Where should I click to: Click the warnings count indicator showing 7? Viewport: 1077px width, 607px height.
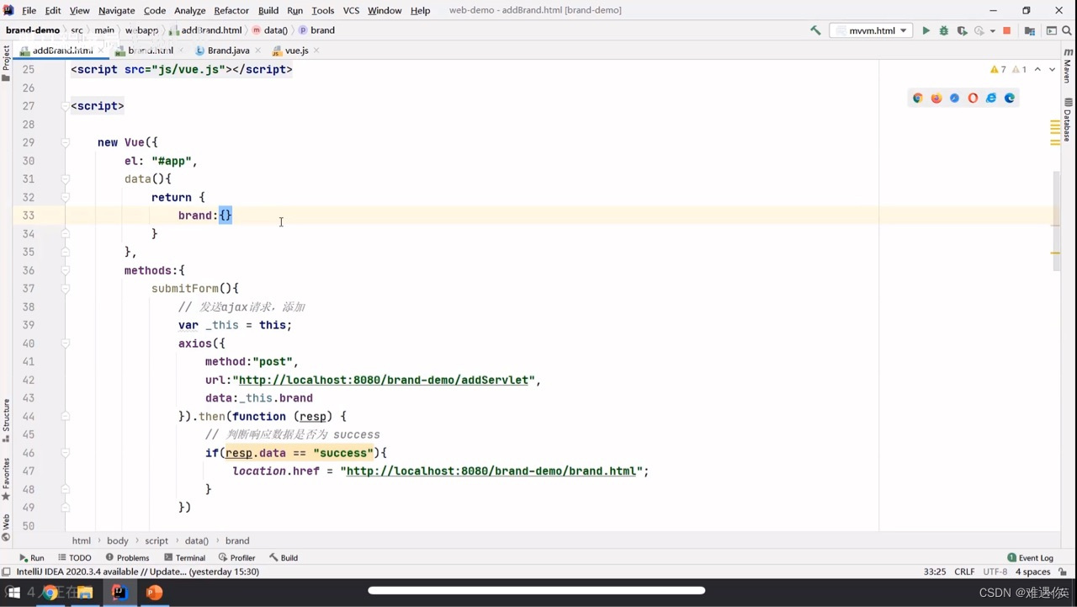point(998,70)
